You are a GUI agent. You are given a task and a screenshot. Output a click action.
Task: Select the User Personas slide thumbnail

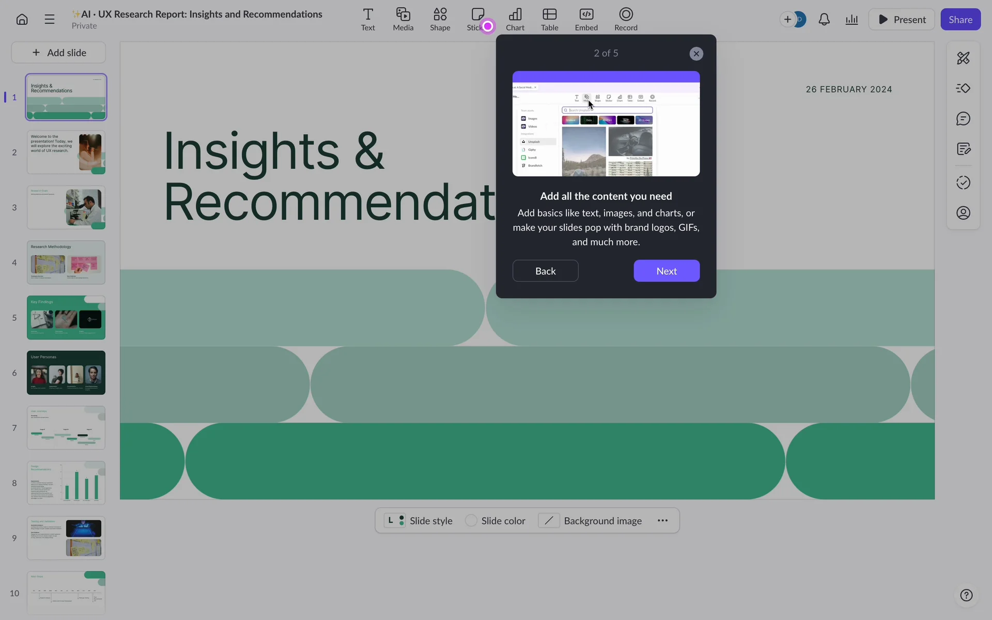click(66, 373)
